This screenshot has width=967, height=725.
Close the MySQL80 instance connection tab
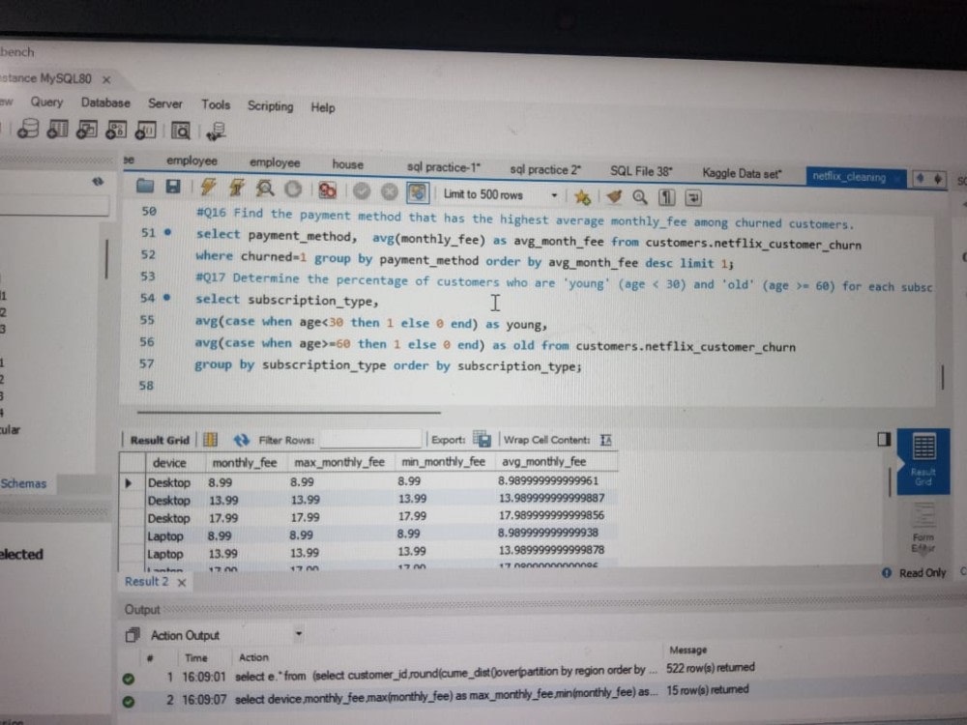tap(106, 79)
